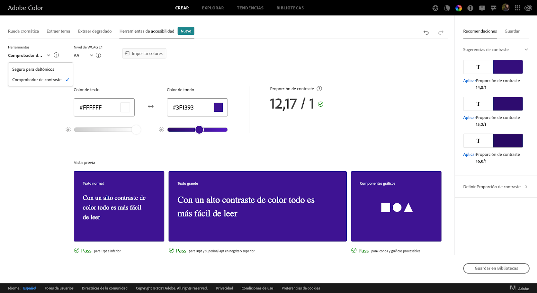Viewport: 537px width, 293px height.
Task: Click help icon beside WCAG level AA
Action: pyautogui.click(x=98, y=55)
